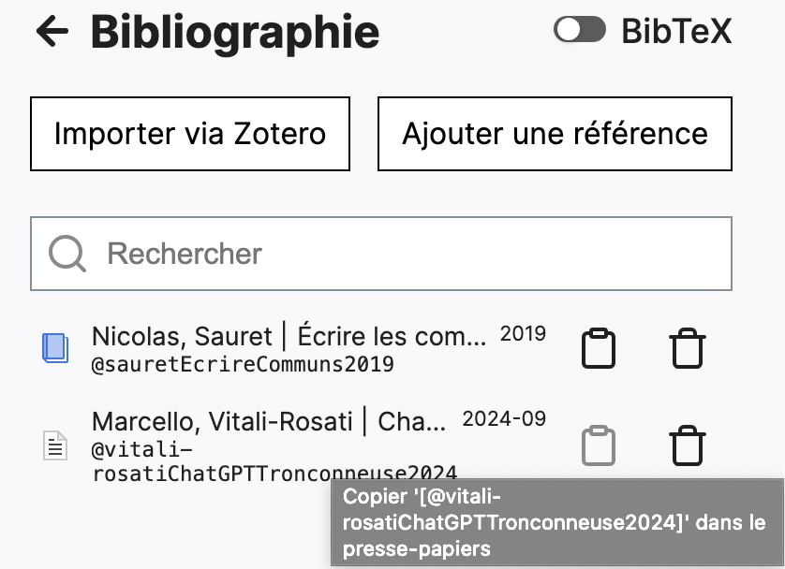Click the Importer via Zotero button
Screen dimensions: 785x569
189,134
